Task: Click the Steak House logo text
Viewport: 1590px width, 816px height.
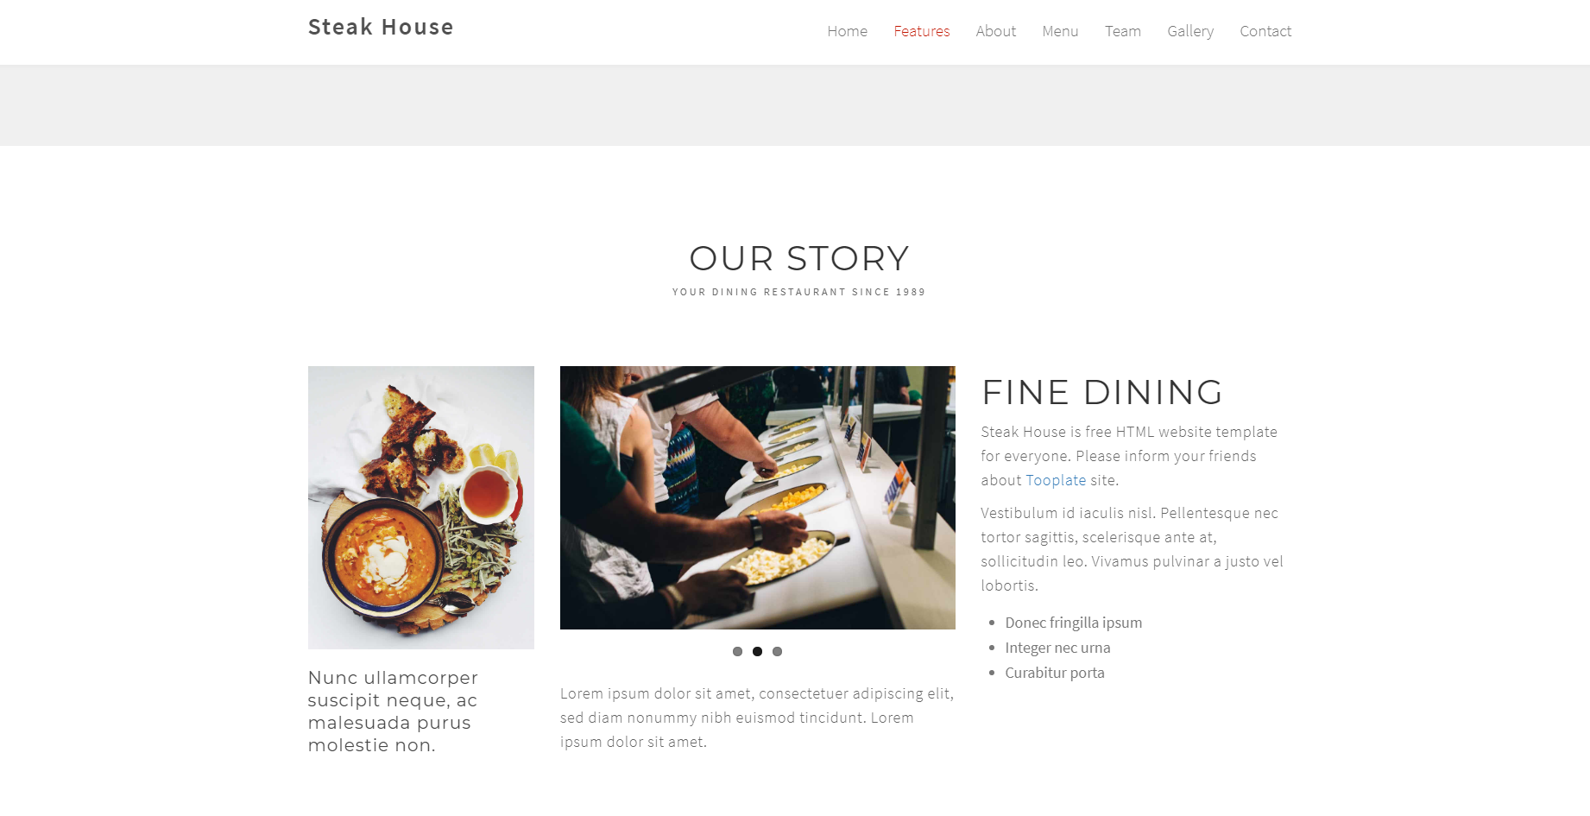Action: tap(381, 28)
